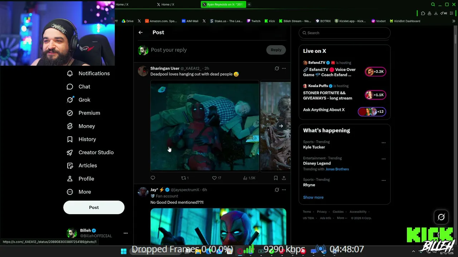Open the @jayspectrumX handle link
The image size is (458, 257).
(x=185, y=190)
